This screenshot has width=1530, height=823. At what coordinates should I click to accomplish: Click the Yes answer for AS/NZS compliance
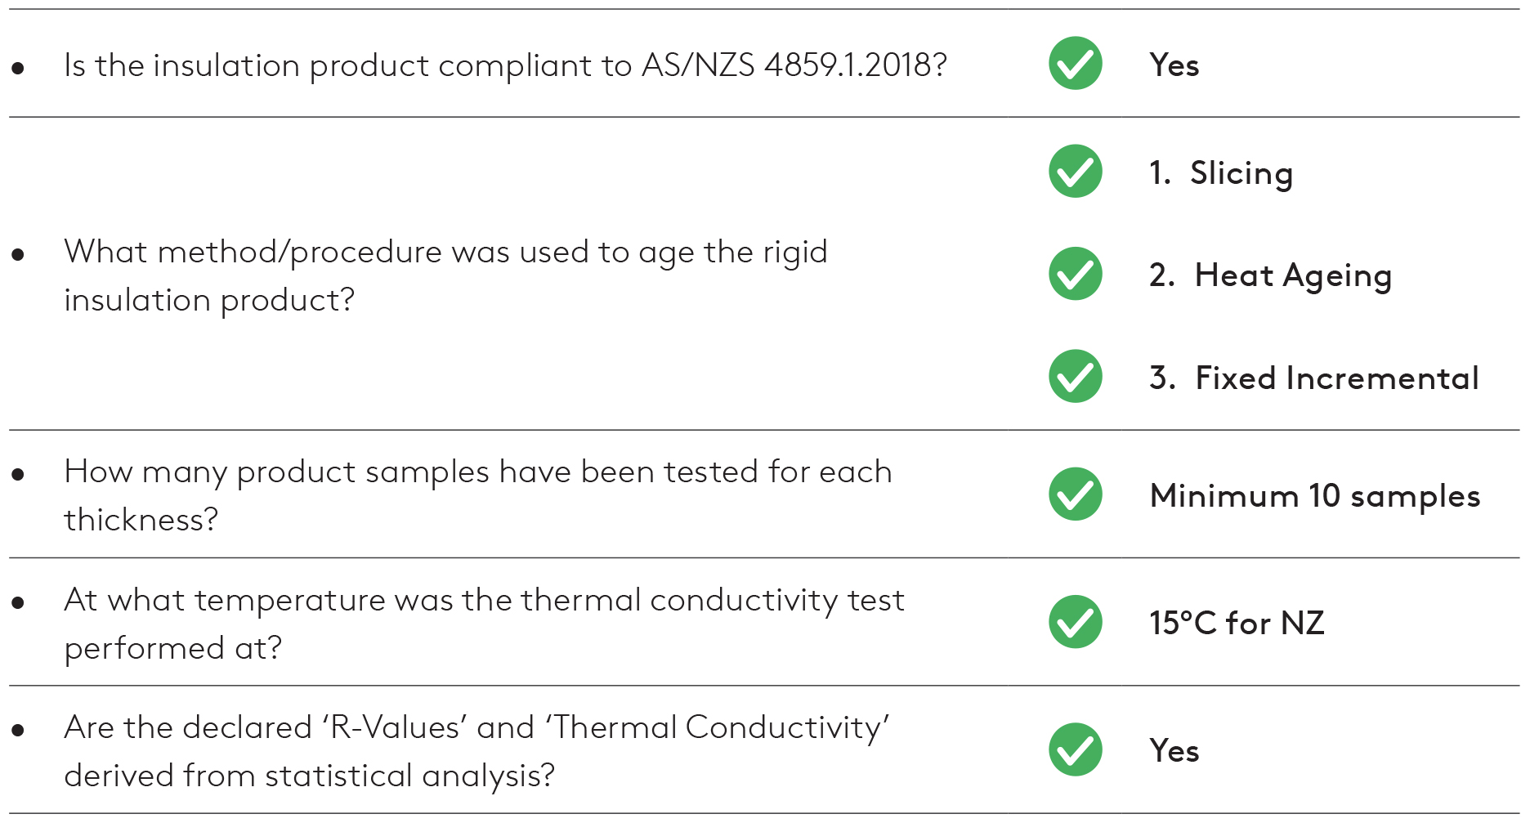tap(1174, 65)
